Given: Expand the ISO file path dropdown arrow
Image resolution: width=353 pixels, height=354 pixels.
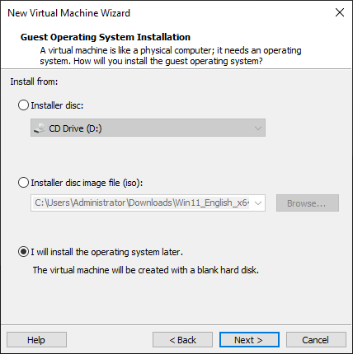Looking at the screenshot, I should (x=258, y=203).
